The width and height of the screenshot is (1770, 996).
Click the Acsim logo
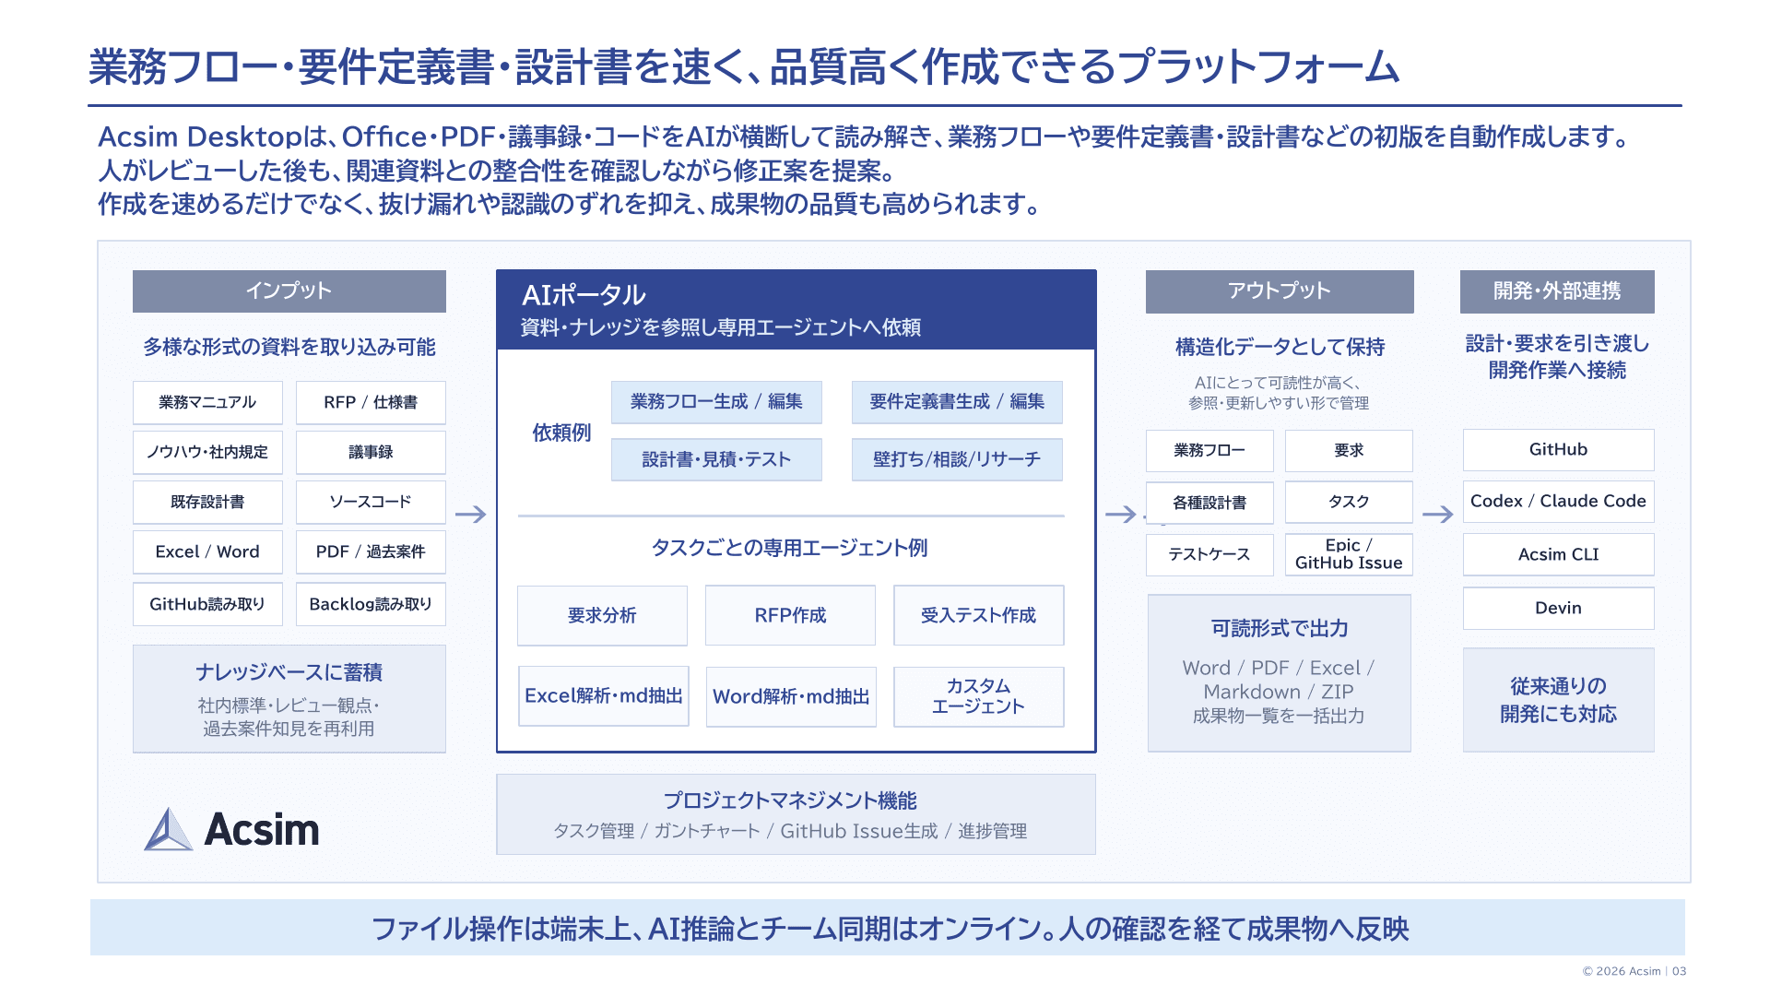(232, 829)
